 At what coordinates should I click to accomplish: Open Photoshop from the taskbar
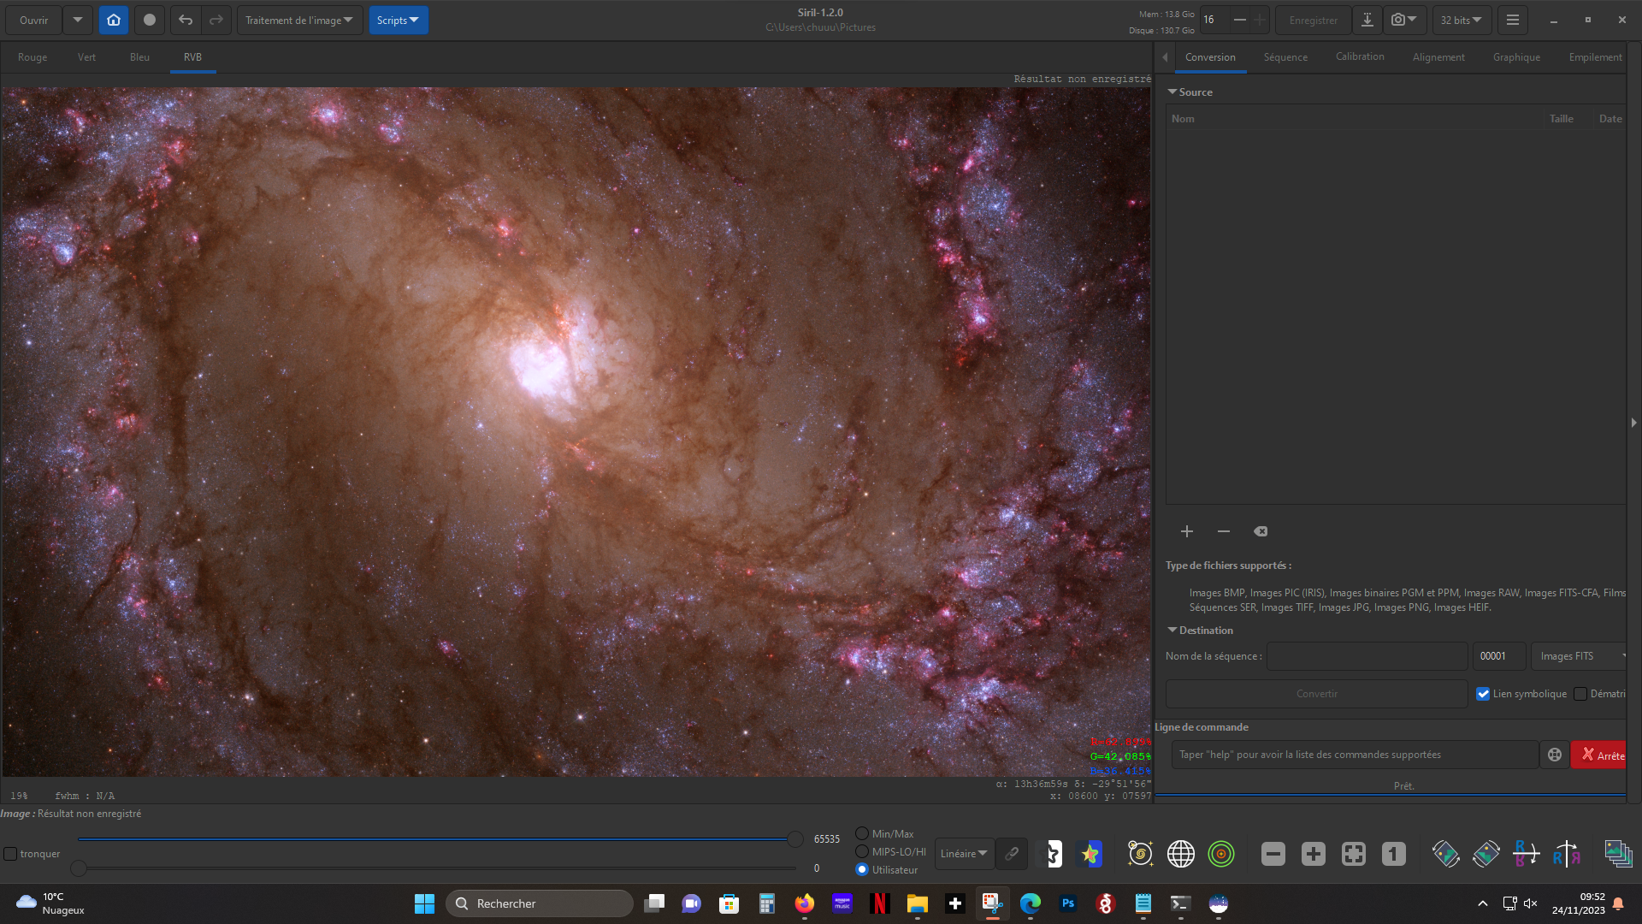coord(1068,903)
